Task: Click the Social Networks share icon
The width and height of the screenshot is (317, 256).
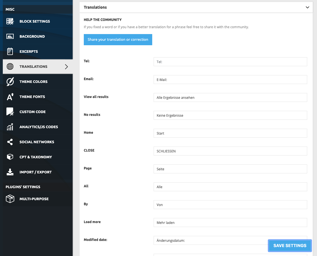Action: coord(10,142)
